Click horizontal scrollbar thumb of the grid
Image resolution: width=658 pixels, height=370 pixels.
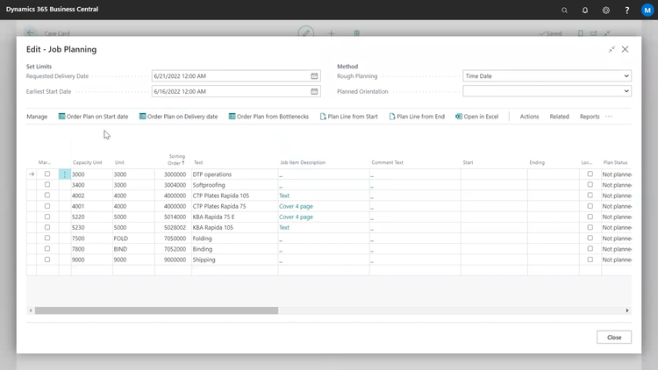point(156,310)
